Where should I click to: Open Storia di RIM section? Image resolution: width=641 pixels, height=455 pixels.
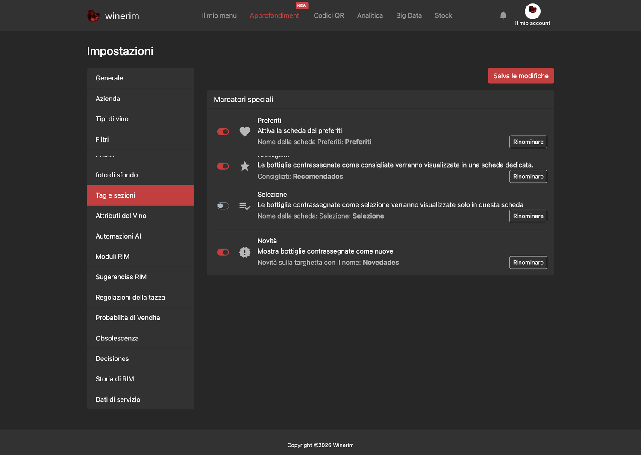pos(141,379)
